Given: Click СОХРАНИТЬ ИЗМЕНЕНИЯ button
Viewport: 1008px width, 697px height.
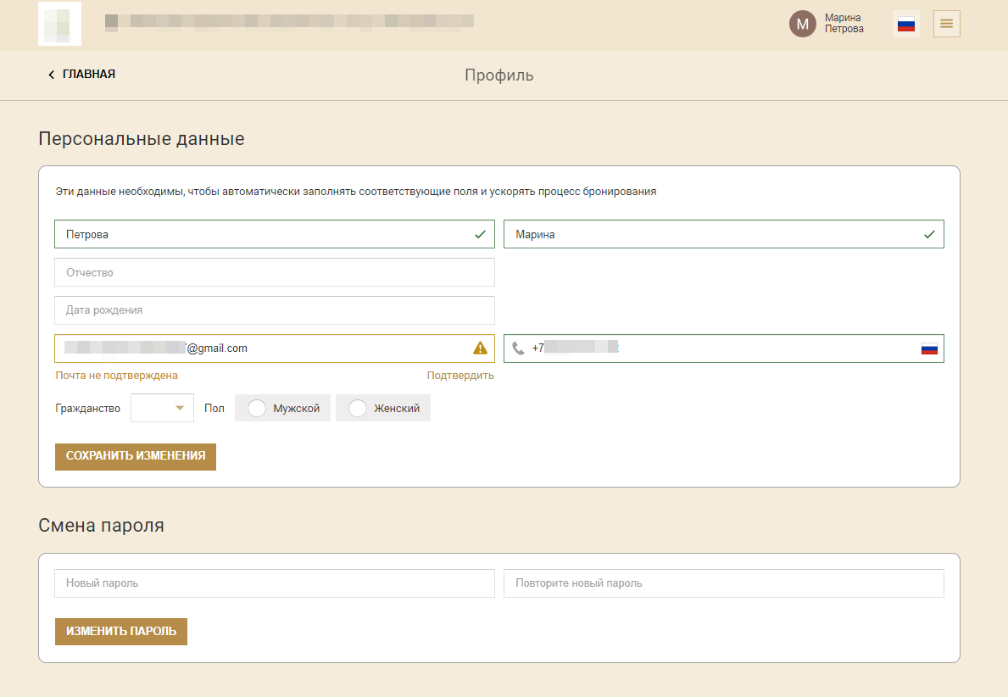Looking at the screenshot, I should click(136, 456).
